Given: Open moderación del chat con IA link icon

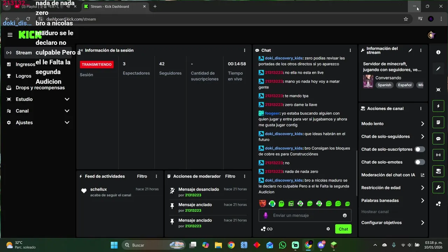Looking at the screenshot, I should [x=422, y=175].
